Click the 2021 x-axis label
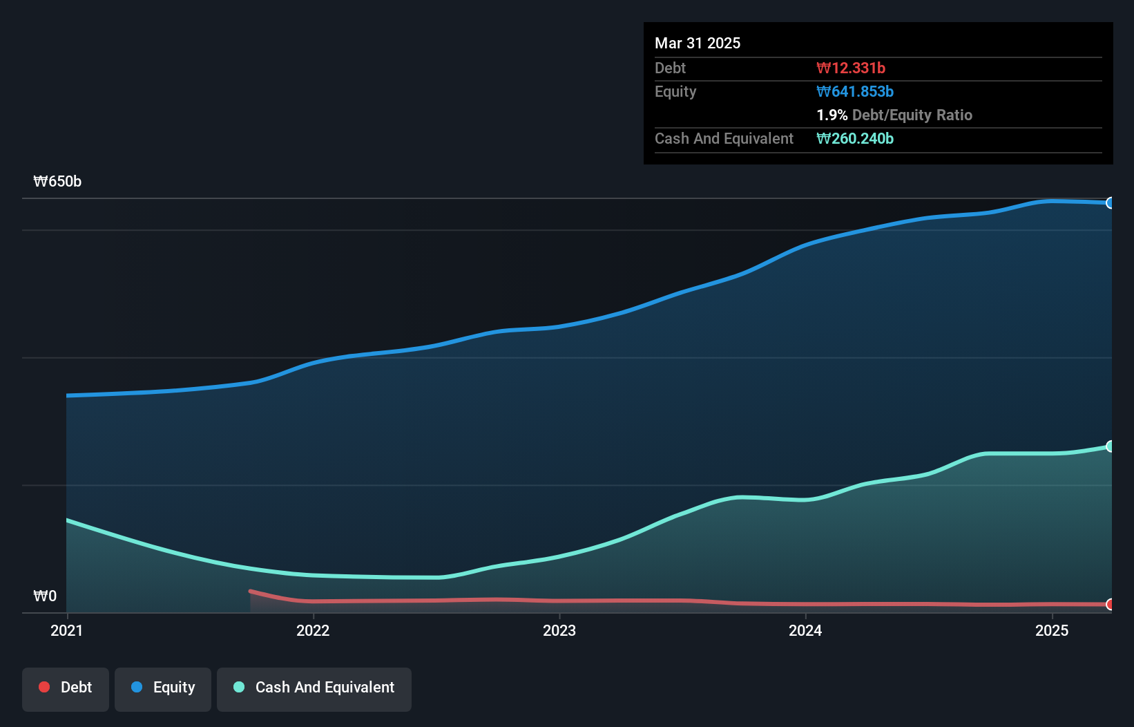Image resolution: width=1134 pixels, height=727 pixels. pos(67,630)
